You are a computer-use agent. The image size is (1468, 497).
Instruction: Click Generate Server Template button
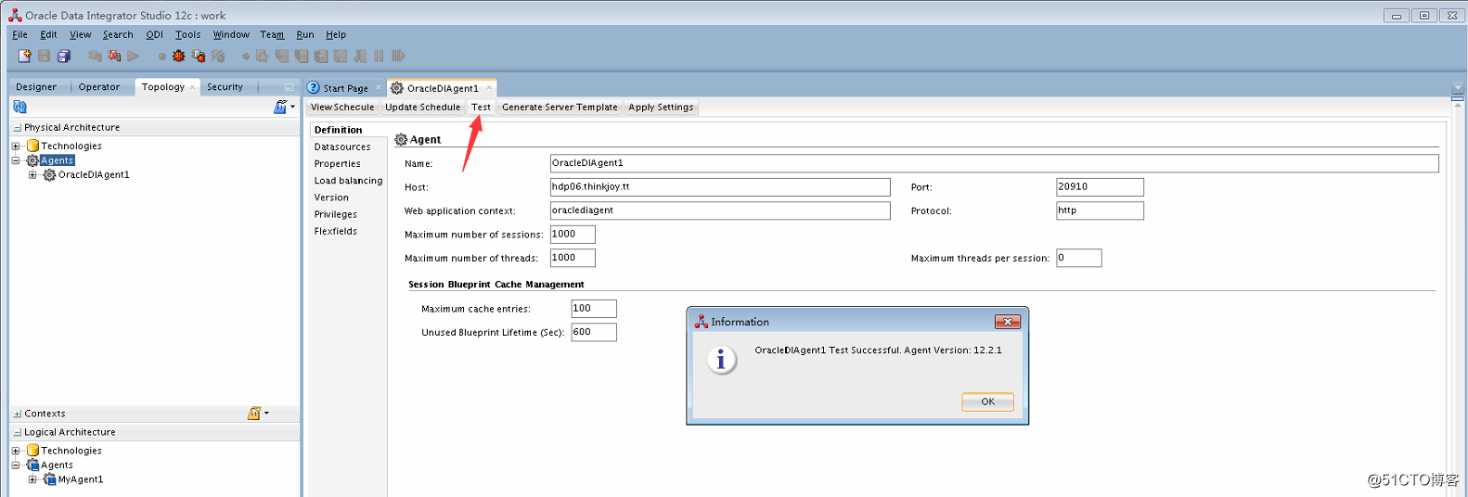(560, 108)
